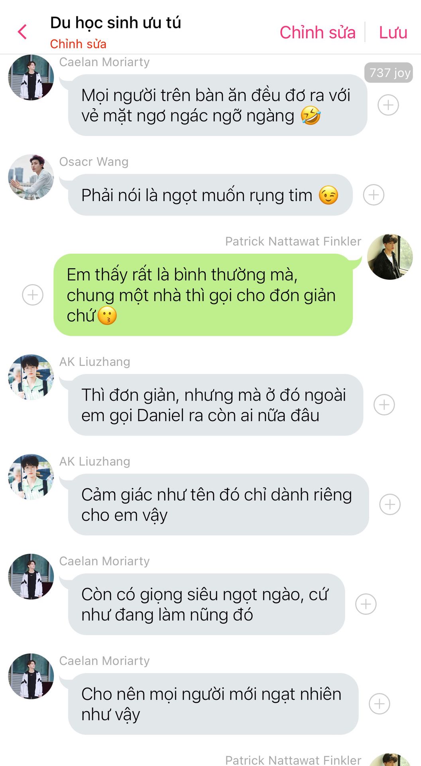
Task: Select the green message bubble from Patrick
Action: (x=203, y=295)
